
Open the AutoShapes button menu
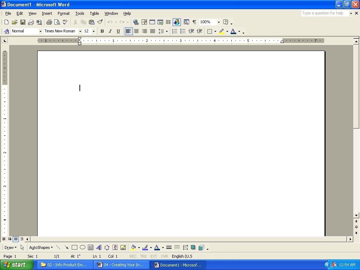pos(41,247)
